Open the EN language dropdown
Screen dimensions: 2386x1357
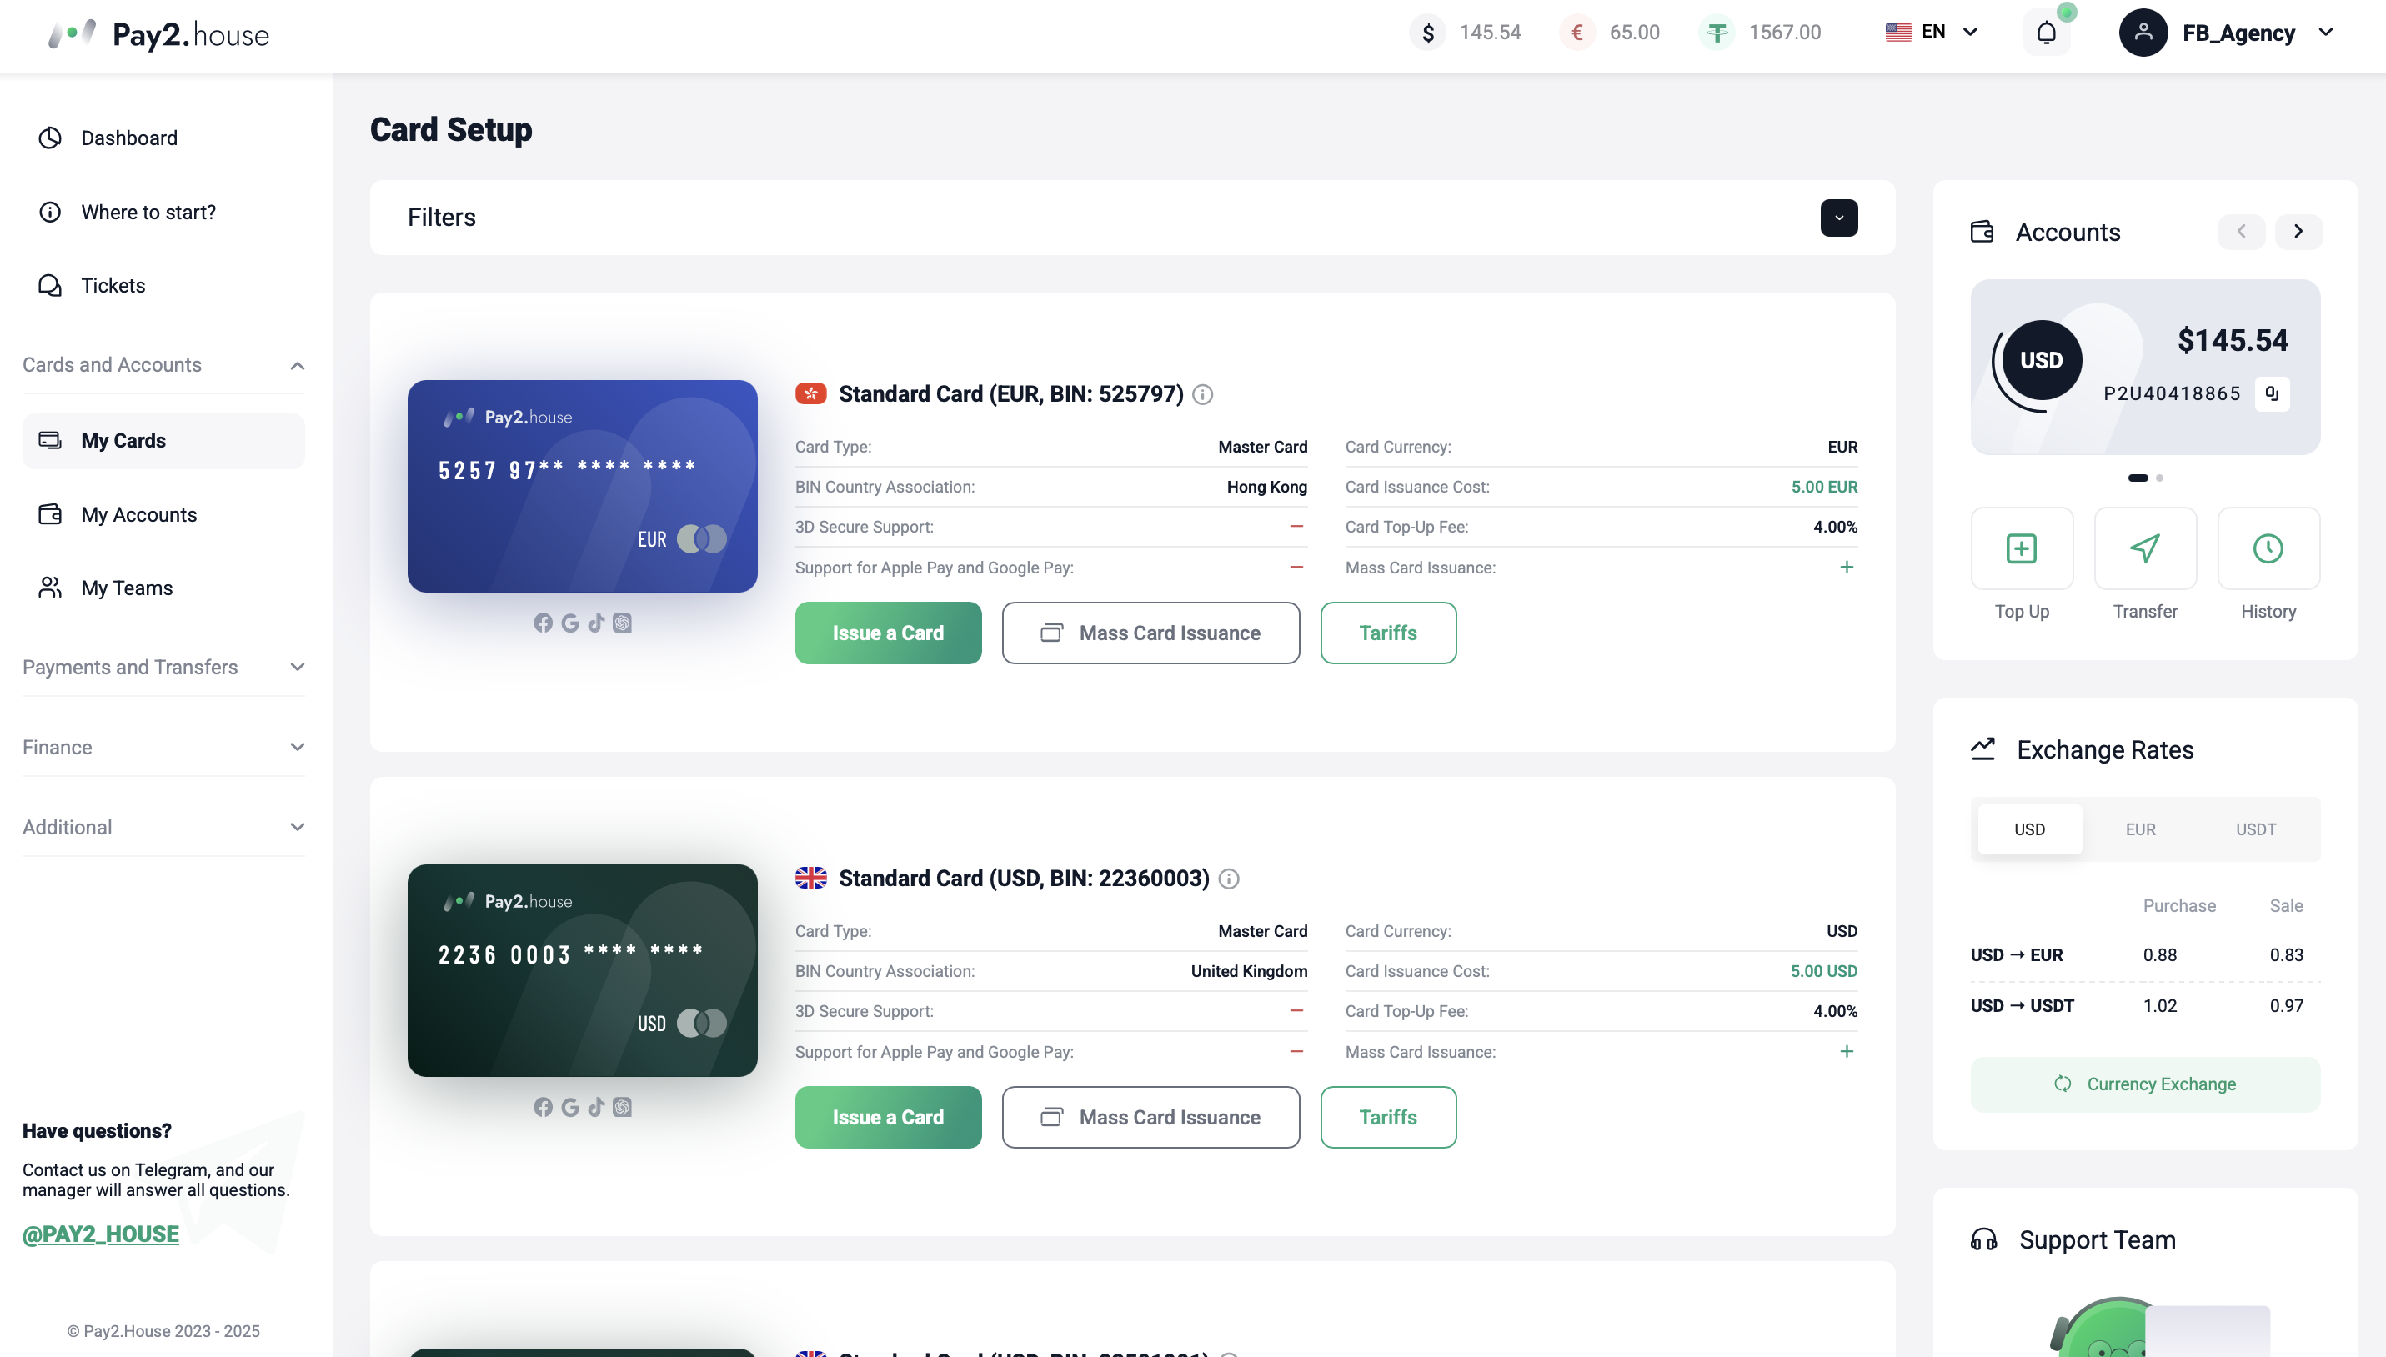[x=1931, y=33]
